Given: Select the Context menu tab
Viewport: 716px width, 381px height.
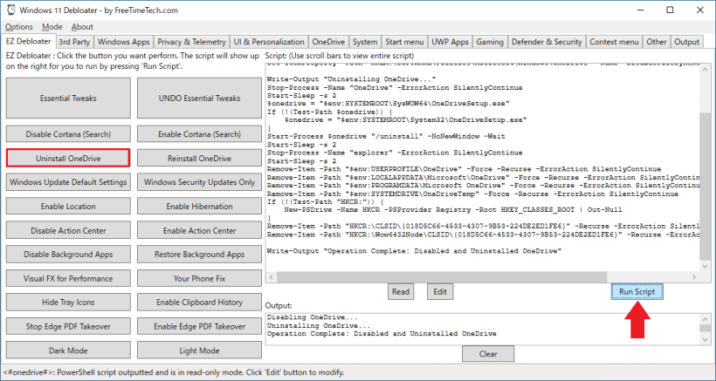Looking at the screenshot, I should (x=613, y=42).
